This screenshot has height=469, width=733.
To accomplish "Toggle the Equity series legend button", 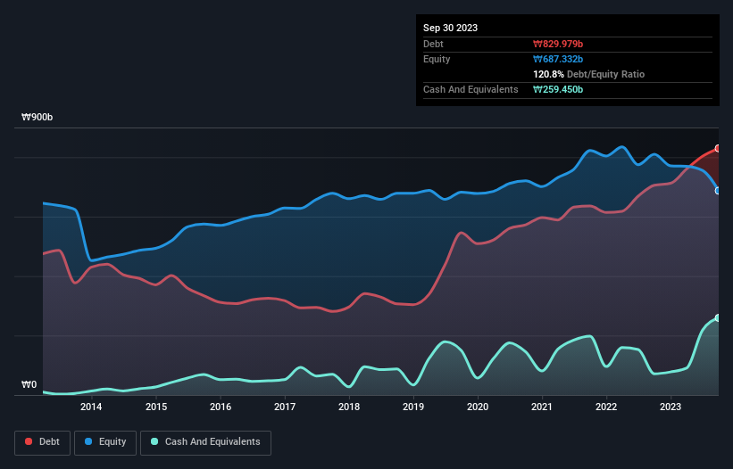I will click(105, 442).
